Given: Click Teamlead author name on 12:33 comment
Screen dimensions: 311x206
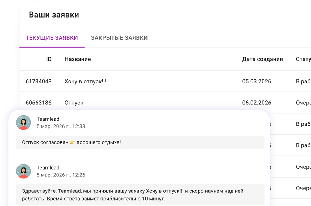Looking at the screenshot, I should pyautogui.click(x=48, y=119).
